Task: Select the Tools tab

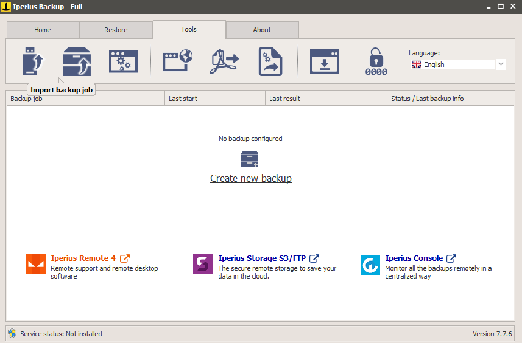Action: coord(189,29)
